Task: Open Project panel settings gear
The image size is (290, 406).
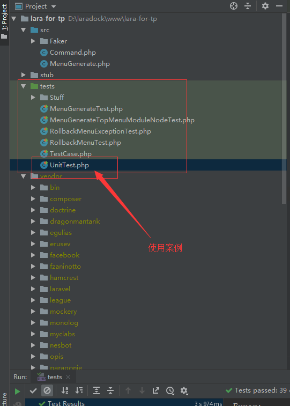Action: [265, 6]
